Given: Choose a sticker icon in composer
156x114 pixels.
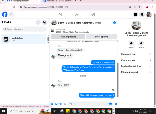Looking at the screenshot, I should click(x=61, y=104).
